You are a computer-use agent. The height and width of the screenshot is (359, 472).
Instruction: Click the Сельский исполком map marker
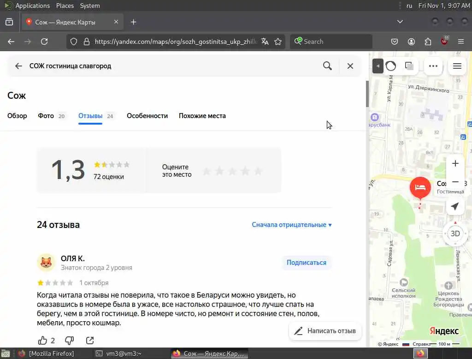click(404, 282)
